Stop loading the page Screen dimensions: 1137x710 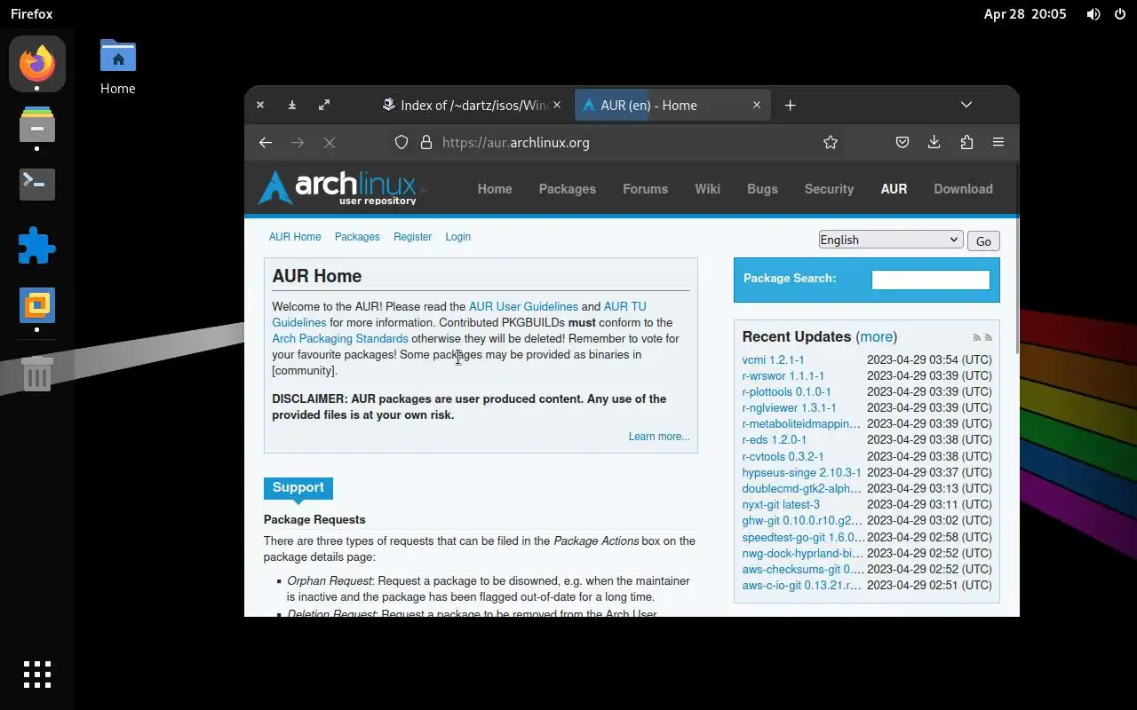tap(329, 142)
